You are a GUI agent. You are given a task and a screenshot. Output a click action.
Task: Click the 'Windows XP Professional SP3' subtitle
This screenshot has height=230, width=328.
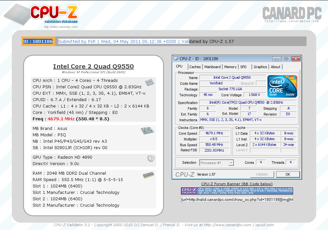94,72
